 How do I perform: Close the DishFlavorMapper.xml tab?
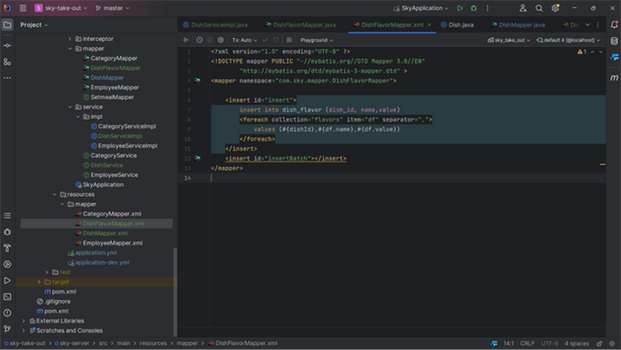click(x=429, y=25)
